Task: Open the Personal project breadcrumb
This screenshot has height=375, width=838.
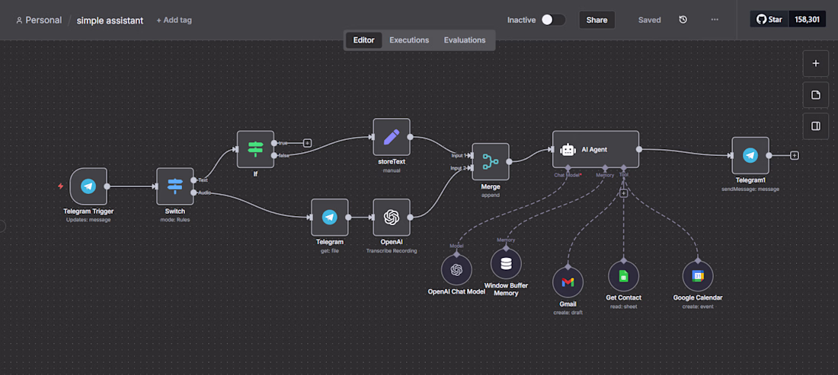Action: pyautogui.click(x=39, y=21)
